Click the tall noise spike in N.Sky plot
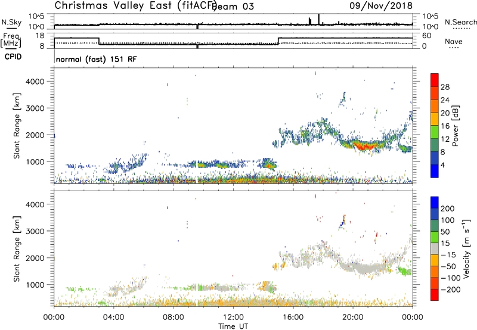Image resolution: width=477 pixels, height=330 pixels. [x=318, y=19]
